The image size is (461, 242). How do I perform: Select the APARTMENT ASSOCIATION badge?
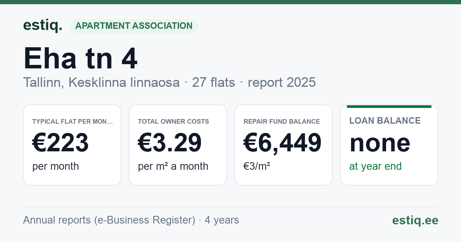click(134, 26)
